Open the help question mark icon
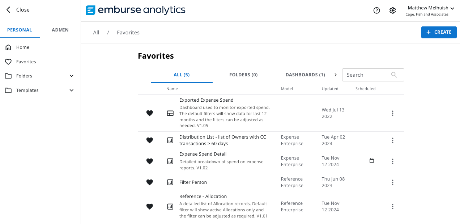This screenshot has width=460, height=224. (x=376, y=10)
